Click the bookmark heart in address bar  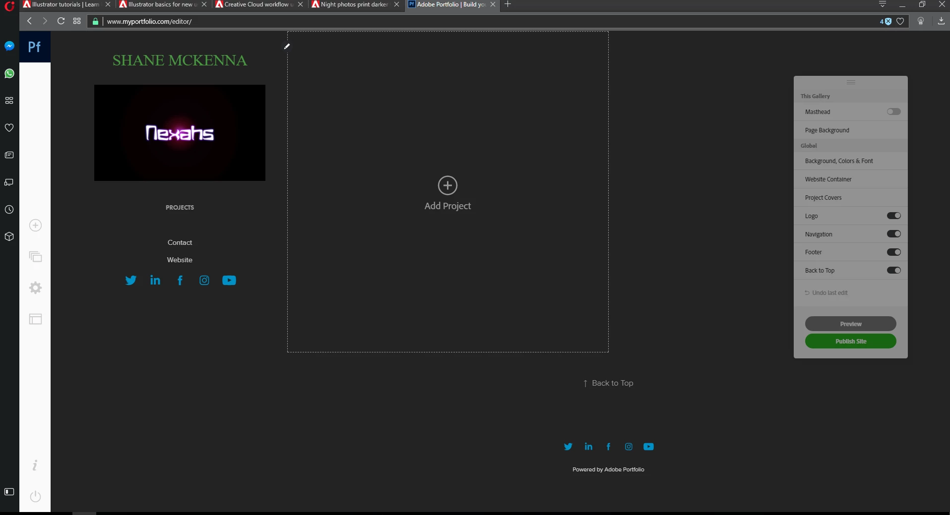900,21
